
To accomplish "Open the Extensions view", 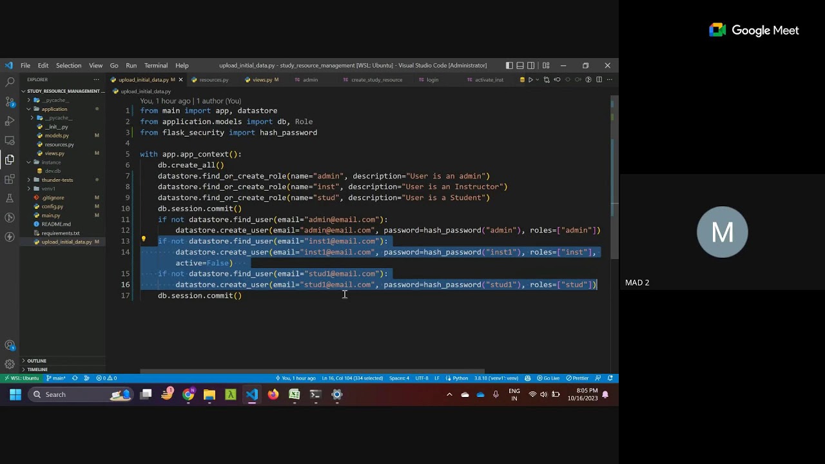I will click(x=10, y=179).
